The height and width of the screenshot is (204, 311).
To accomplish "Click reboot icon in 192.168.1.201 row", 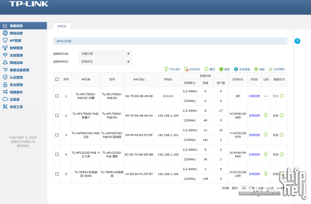I will (282, 135).
